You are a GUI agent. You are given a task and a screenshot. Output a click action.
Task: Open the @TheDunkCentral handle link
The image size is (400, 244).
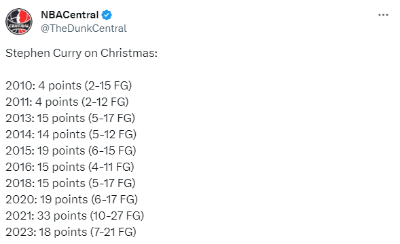click(84, 28)
